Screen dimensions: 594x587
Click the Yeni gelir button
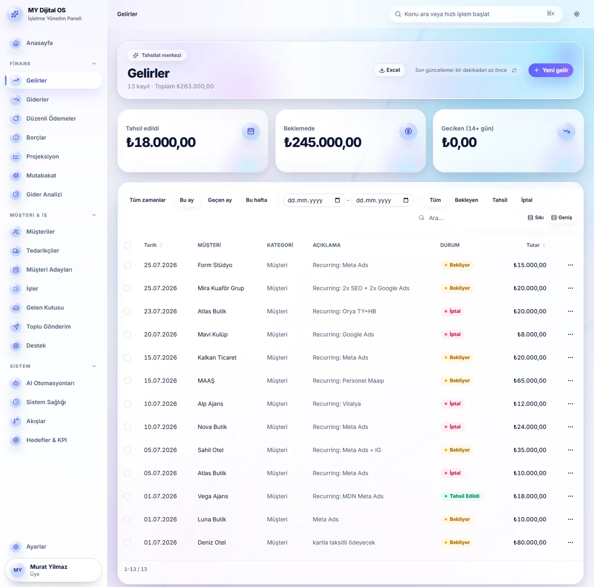tap(551, 70)
